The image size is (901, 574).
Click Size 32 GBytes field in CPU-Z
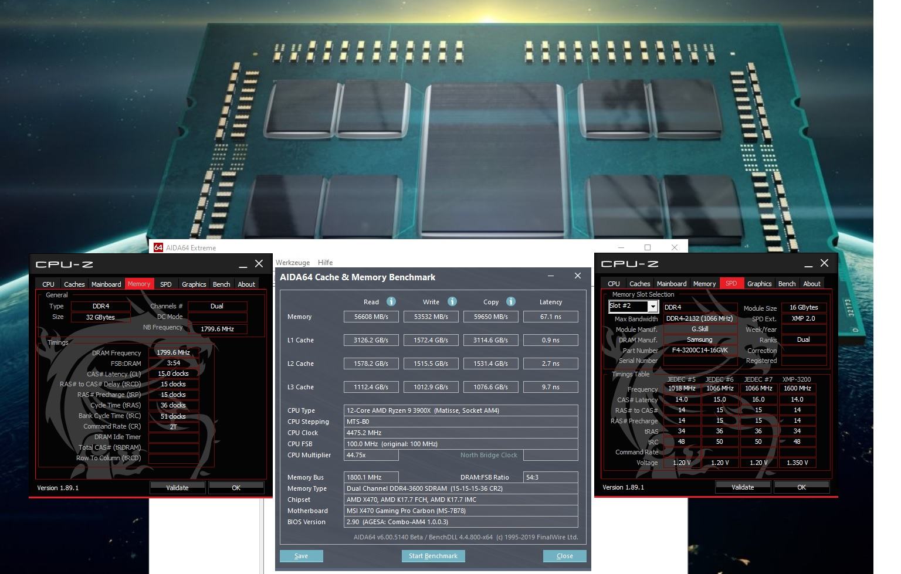100,317
